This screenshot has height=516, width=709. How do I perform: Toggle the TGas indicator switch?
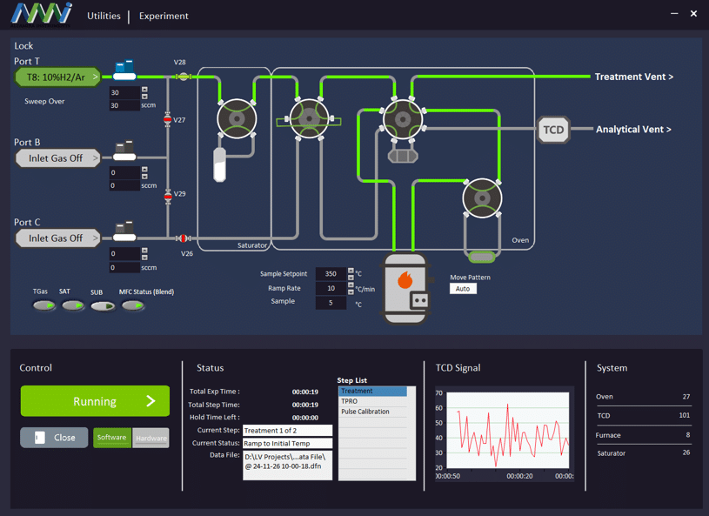pos(43,305)
